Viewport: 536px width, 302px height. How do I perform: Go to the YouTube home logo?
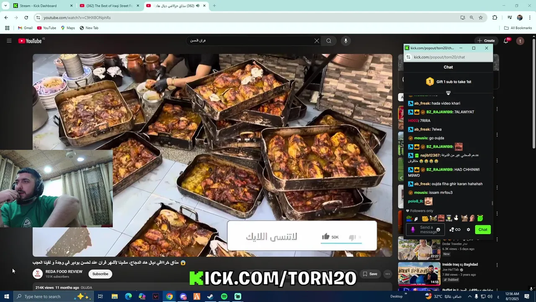point(30,41)
